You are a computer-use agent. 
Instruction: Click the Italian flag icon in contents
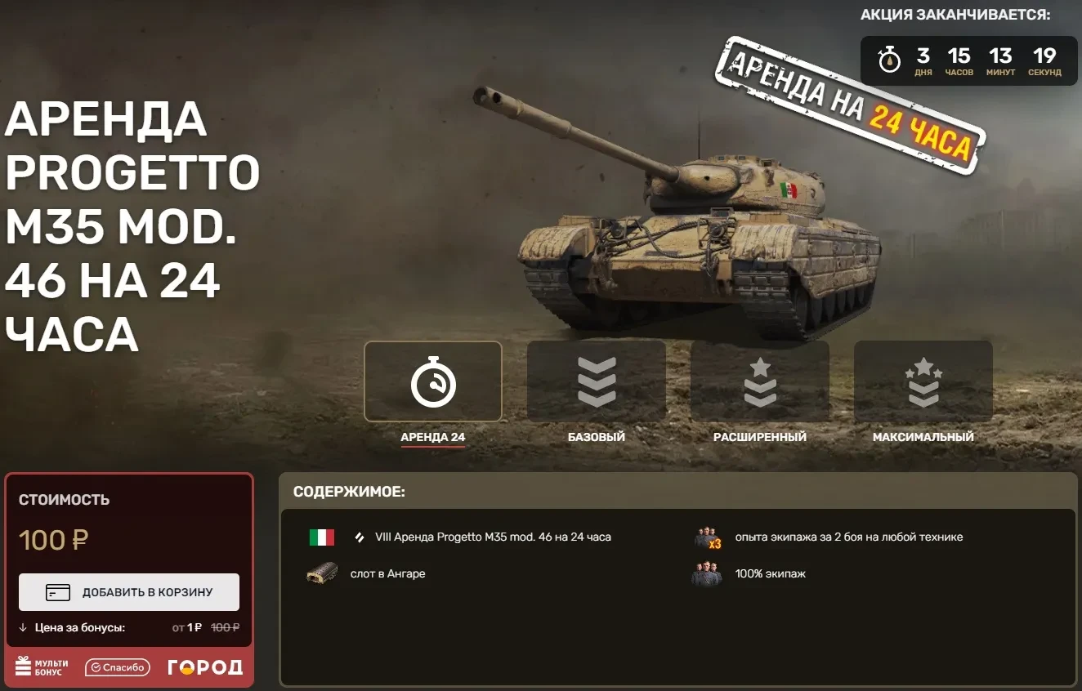point(322,537)
